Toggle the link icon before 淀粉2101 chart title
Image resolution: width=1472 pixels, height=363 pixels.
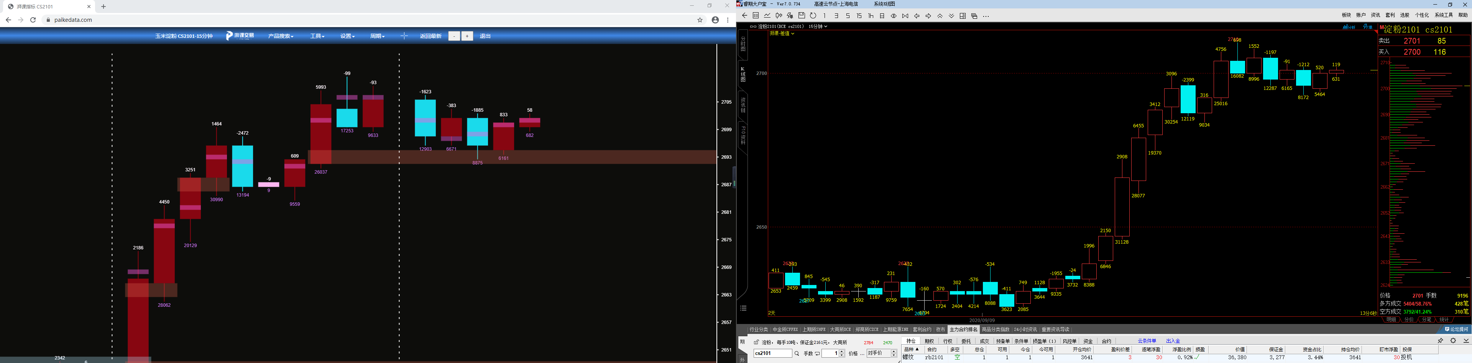pyautogui.click(x=753, y=26)
